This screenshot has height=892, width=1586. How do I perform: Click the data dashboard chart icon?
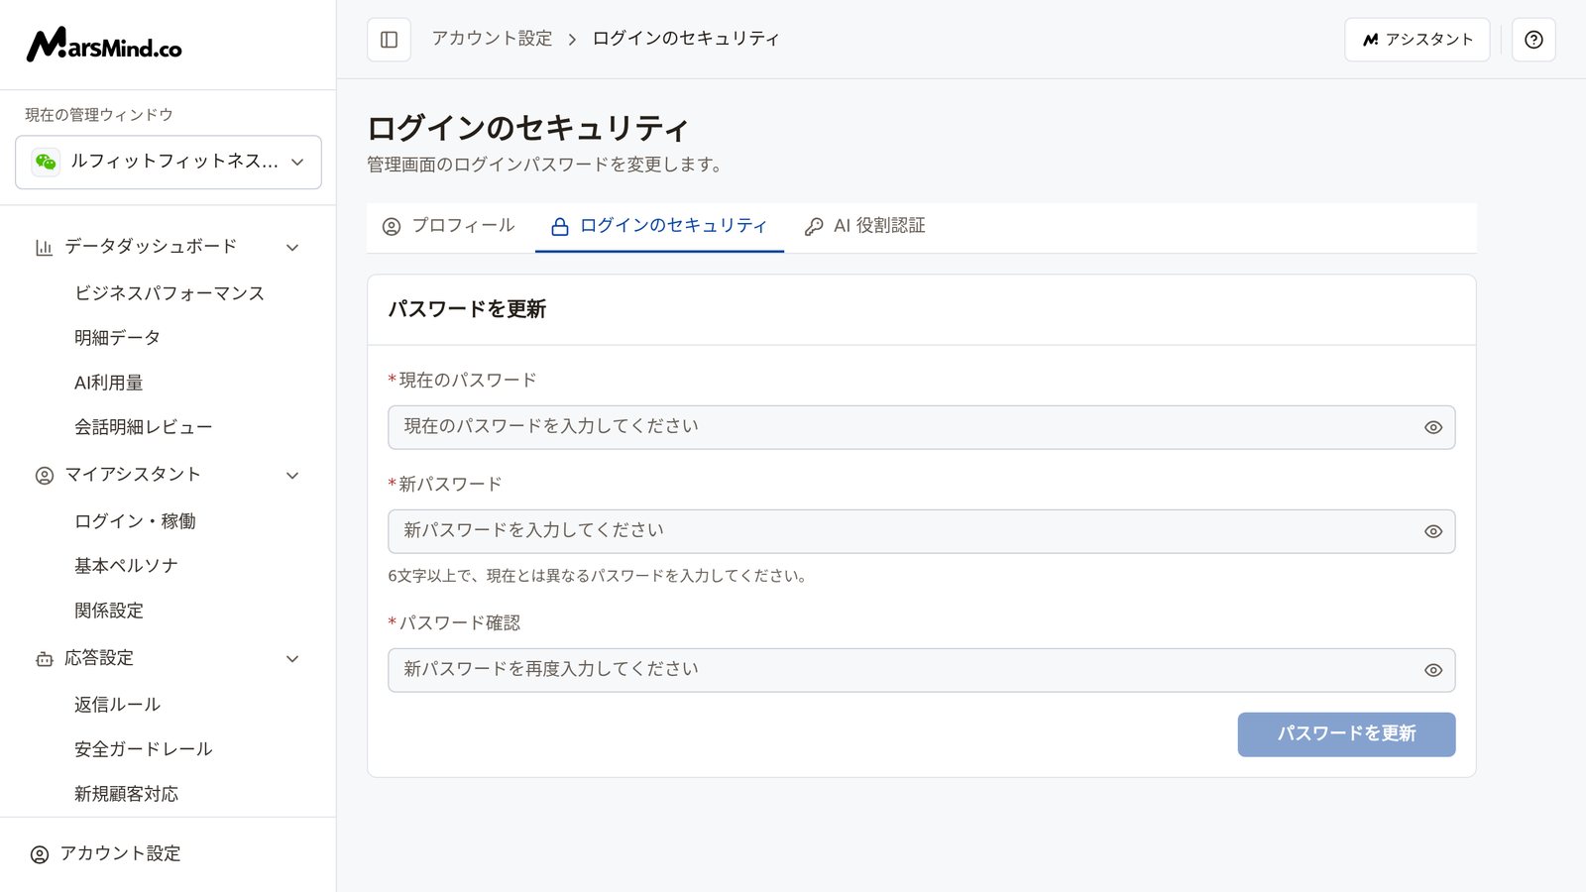[x=44, y=248]
